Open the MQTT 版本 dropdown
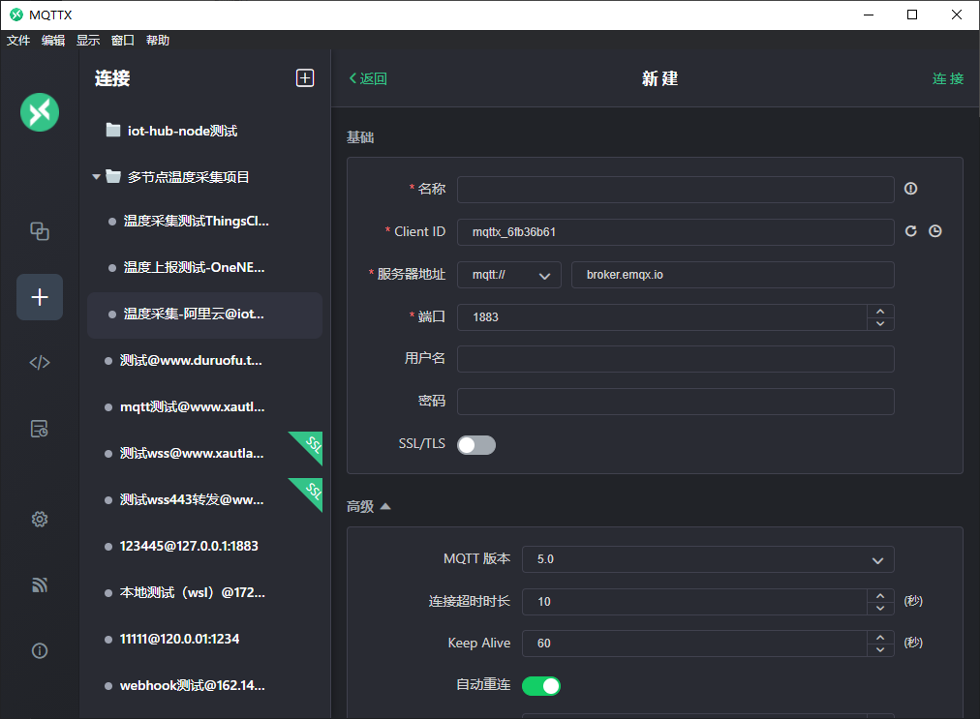Viewport: 980px width, 719px height. tap(707, 559)
